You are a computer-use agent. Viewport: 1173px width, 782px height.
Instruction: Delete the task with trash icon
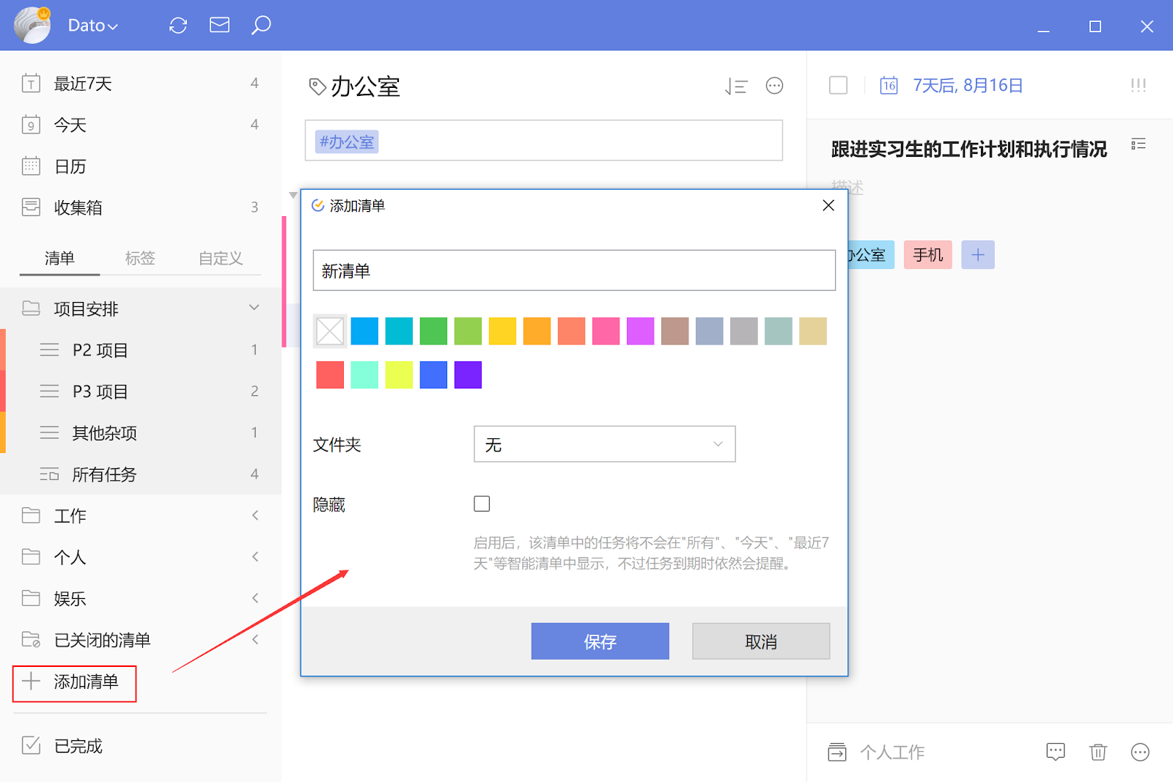tap(1097, 752)
